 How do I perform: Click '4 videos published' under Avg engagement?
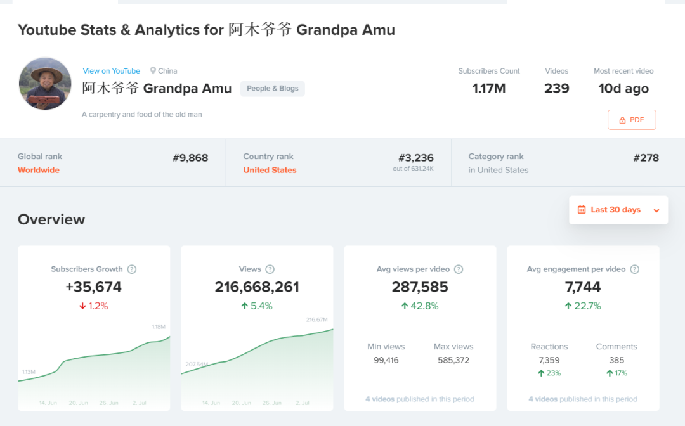583,399
